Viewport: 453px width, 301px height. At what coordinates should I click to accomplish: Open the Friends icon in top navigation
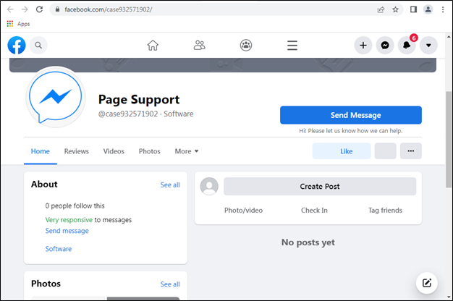(199, 46)
